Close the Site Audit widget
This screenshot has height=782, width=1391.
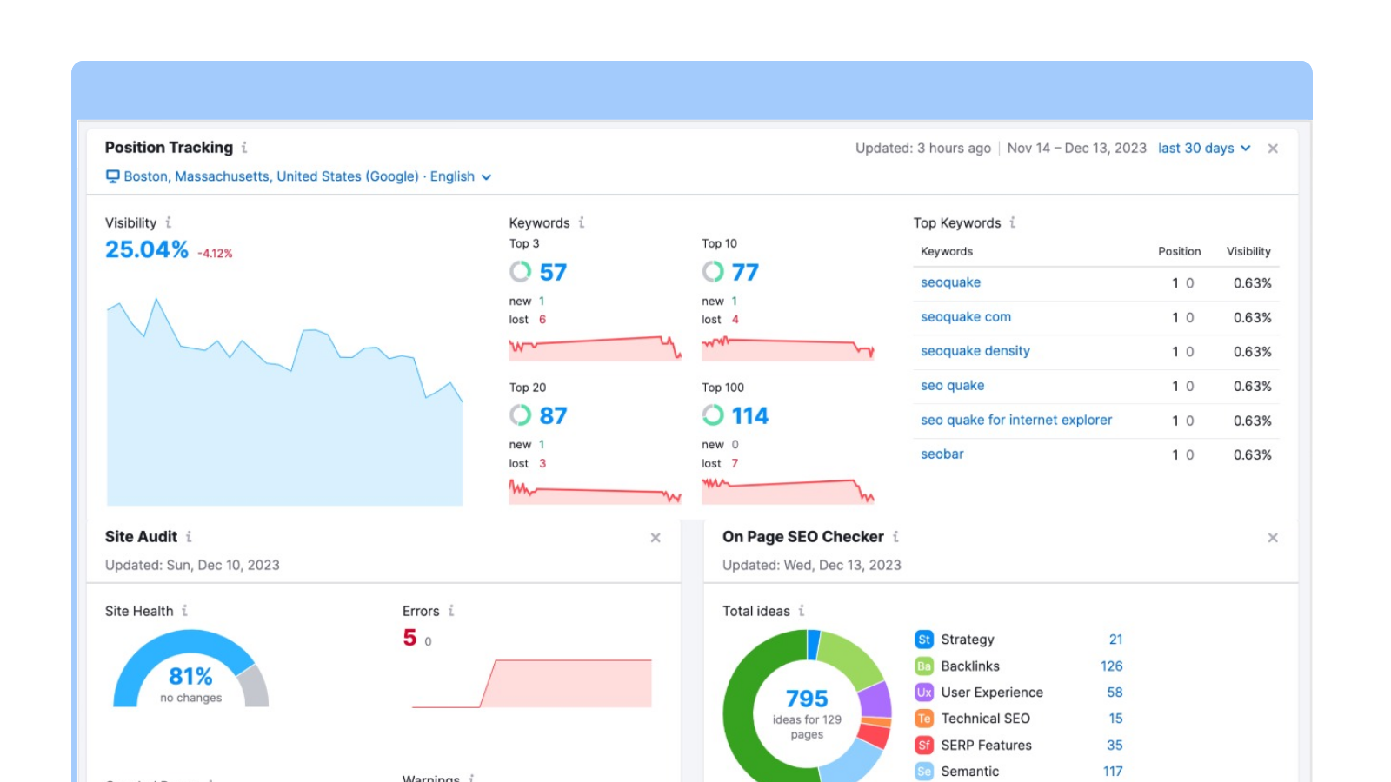coord(656,538)
